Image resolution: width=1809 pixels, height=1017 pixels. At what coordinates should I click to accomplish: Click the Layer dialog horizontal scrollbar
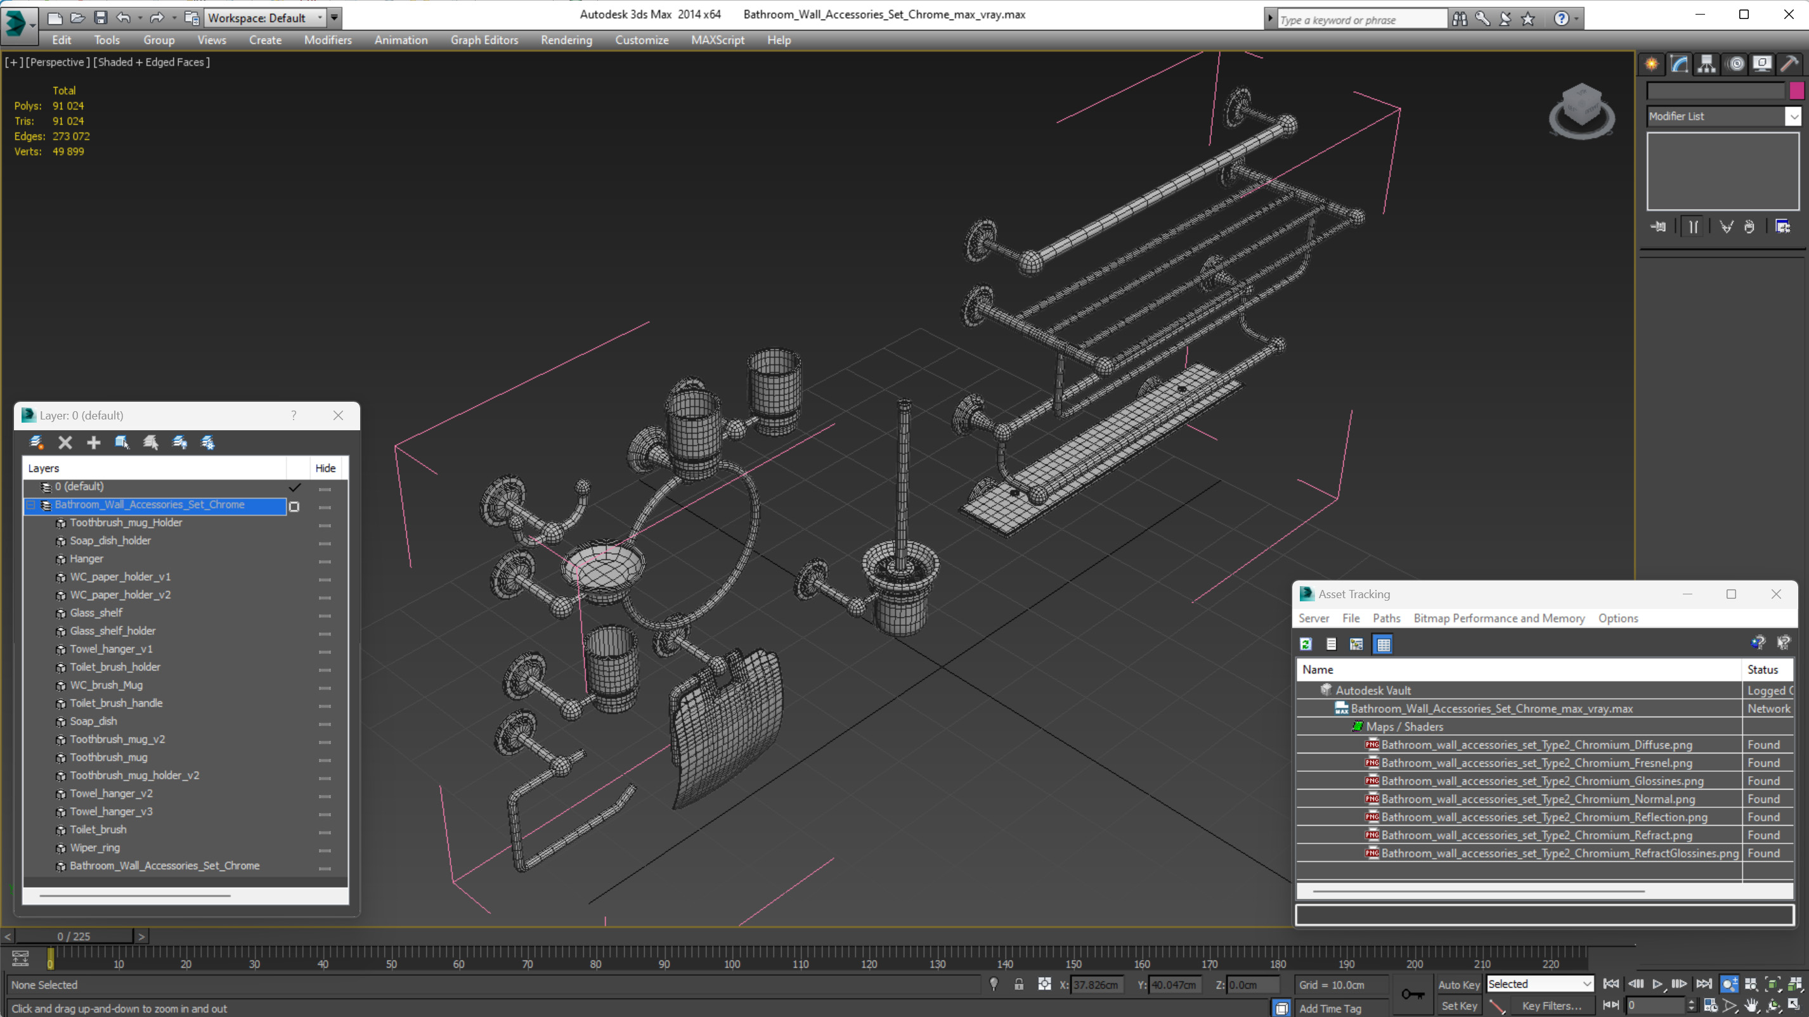[x=135, y=895]
